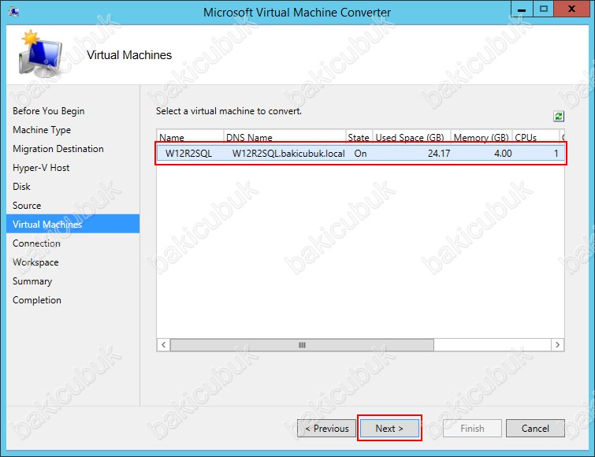Go to the Connection step
Image resolution: width=595 pixels, height=457 pixels.
[36, 243]
